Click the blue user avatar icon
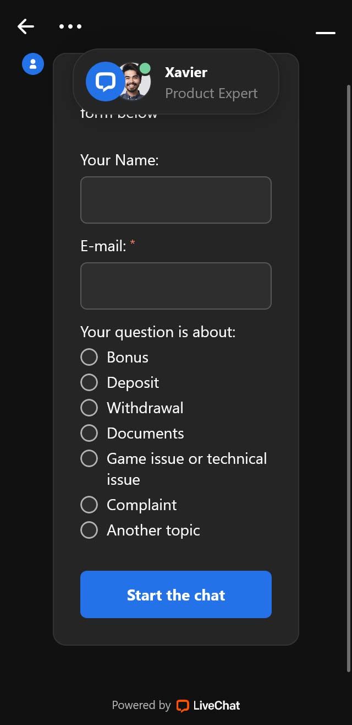 pyautogui.click(x=33, y=64)
